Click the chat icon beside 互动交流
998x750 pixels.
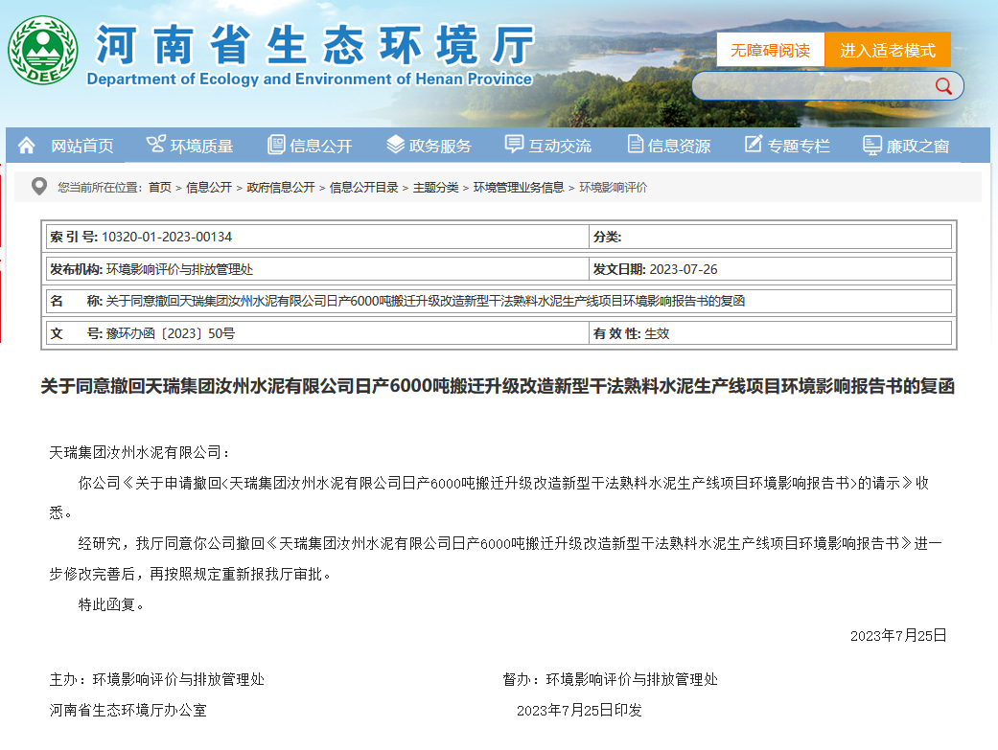point(514,145)
